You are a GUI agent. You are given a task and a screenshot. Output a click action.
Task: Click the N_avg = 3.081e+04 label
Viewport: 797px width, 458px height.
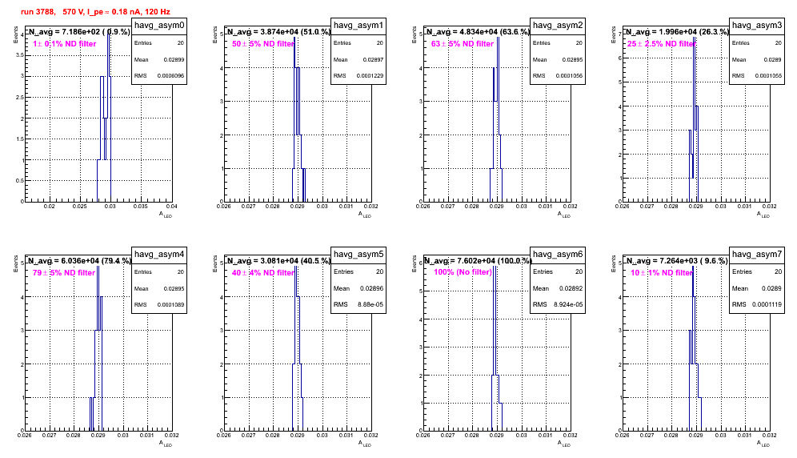tap(278, 261)
